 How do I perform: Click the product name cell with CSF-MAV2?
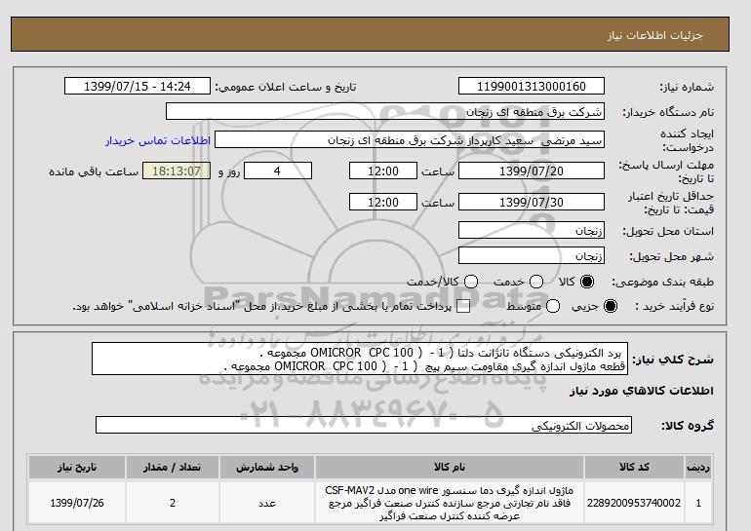coord(450,503)
